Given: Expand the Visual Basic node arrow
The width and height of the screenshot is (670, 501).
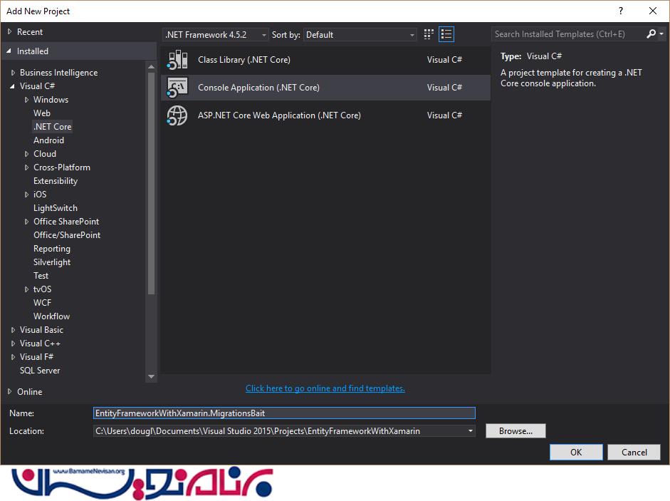Looking at the screenshot, I should click(13, 330).
